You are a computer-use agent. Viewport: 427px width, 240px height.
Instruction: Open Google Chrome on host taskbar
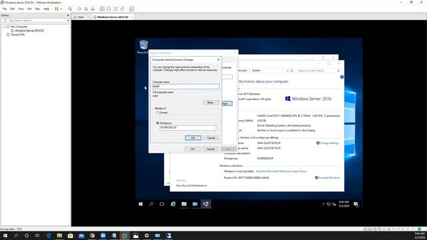coord(92,235)
